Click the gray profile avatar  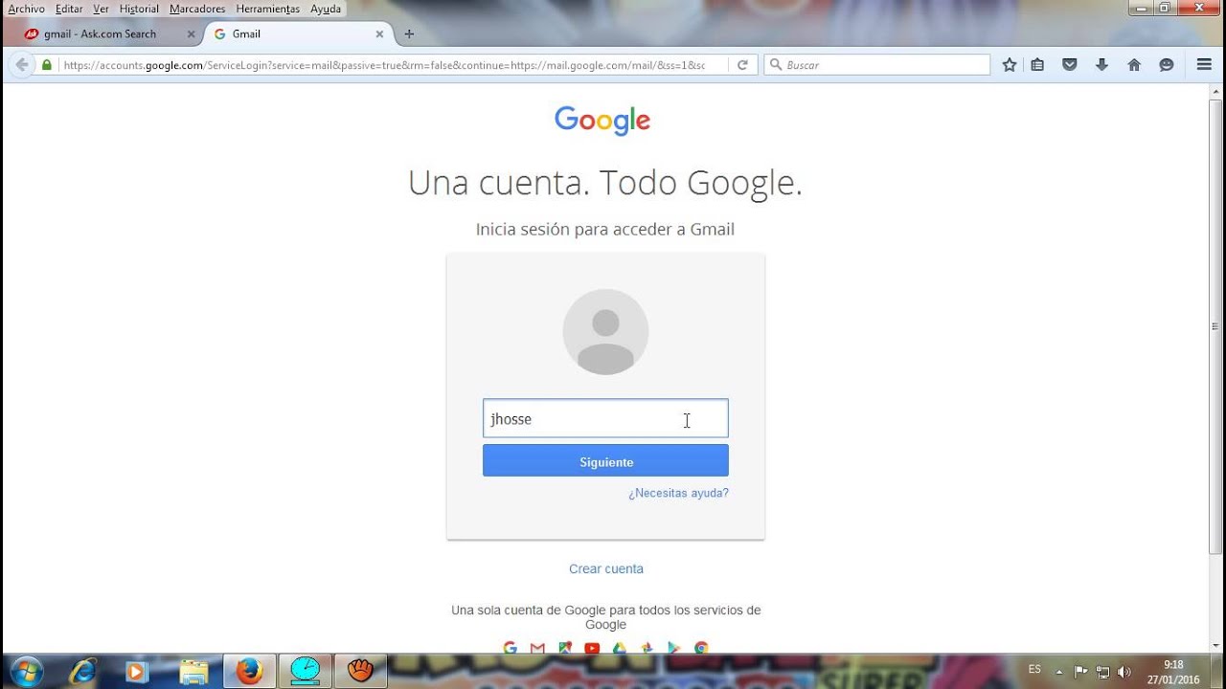605,331
